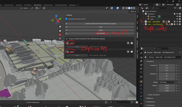Screen dimensions: 182x107
Task: Open the Render properties tab in the Properties editor
Action: click(x=141, y=58)
